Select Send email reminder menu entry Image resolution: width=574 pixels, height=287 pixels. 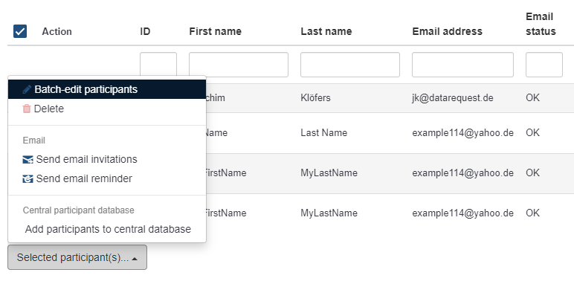click(107, 178)
